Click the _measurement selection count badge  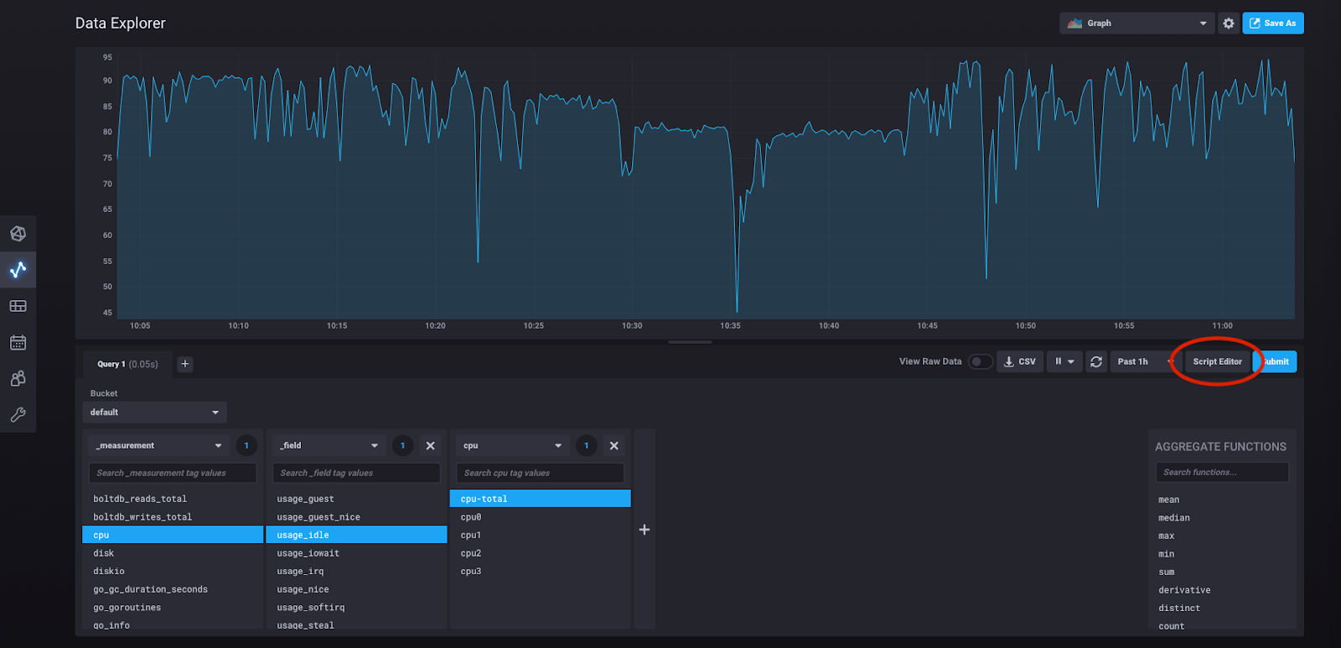(x=246, y=446)
